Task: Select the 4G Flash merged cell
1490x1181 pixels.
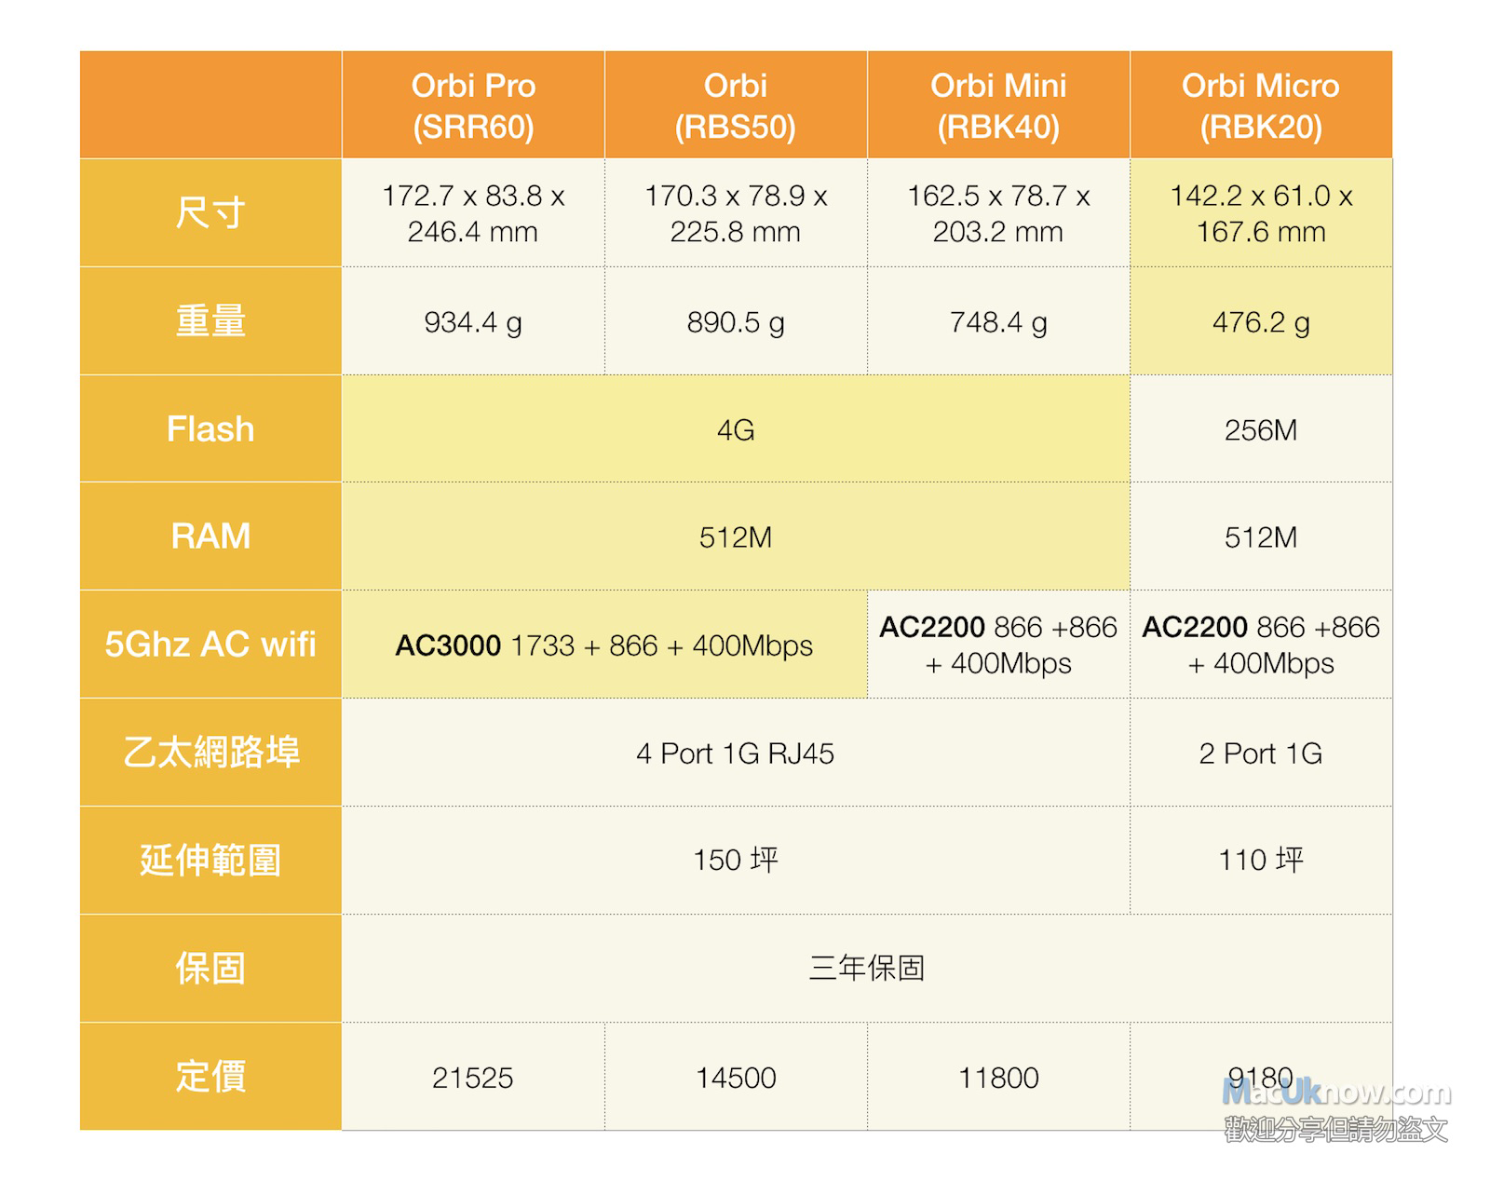Action: point(736,429)
